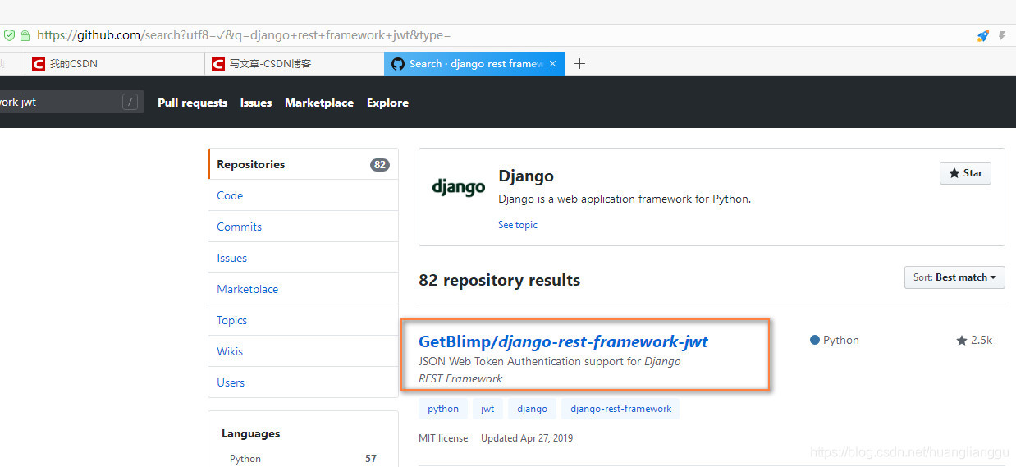Click the '82 repository results' heading
Image resolution: width=1016 pixels, height=467 pixels.
(499, 280)
